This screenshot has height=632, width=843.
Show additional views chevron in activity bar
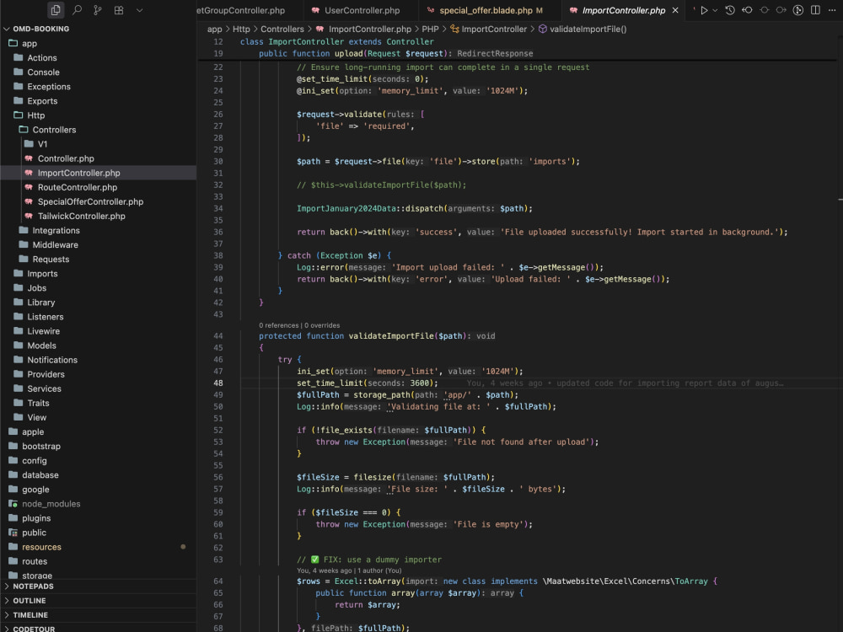point(139,9)
